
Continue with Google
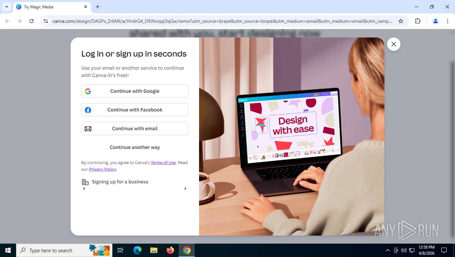pyautogui.click(x=135, y=91)
